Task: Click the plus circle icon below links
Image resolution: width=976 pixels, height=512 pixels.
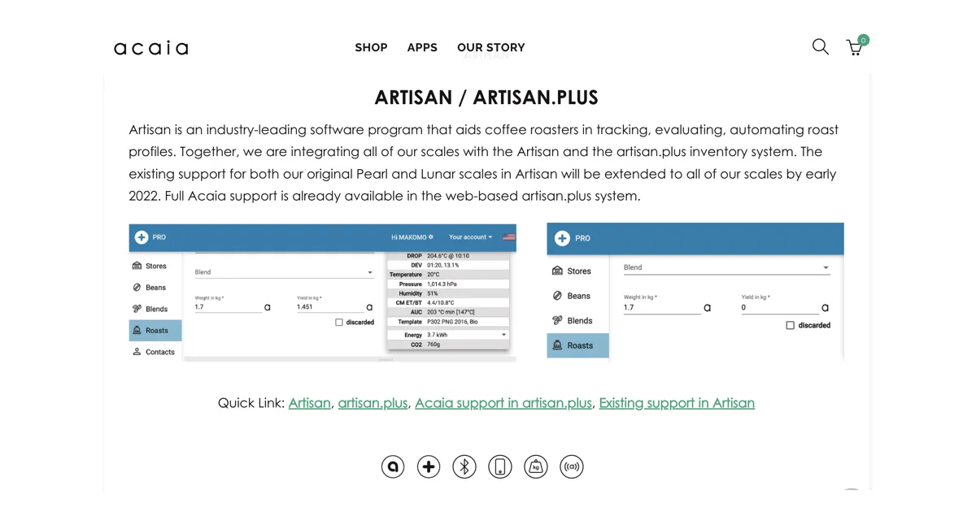Action: click(429, 466)
